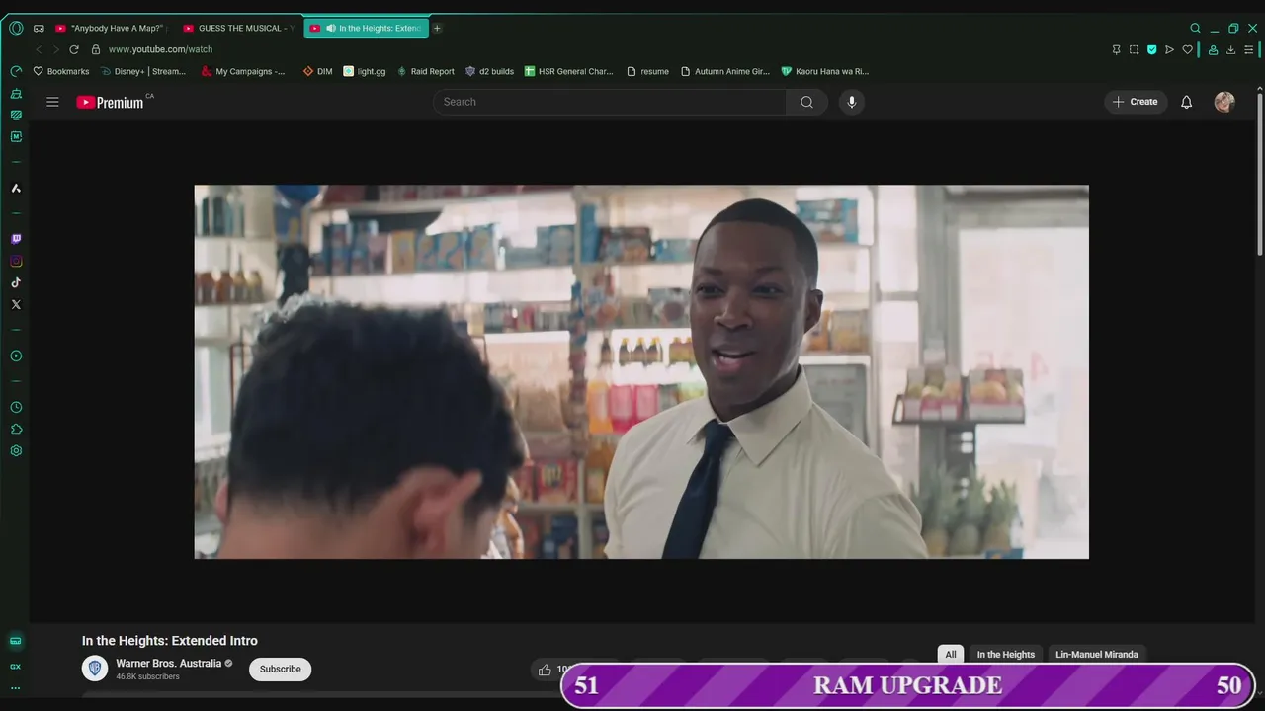Open browser Settings gear in sidebar
The image size is (1265, 711).
pyautogui.click(x=16, y=450)
